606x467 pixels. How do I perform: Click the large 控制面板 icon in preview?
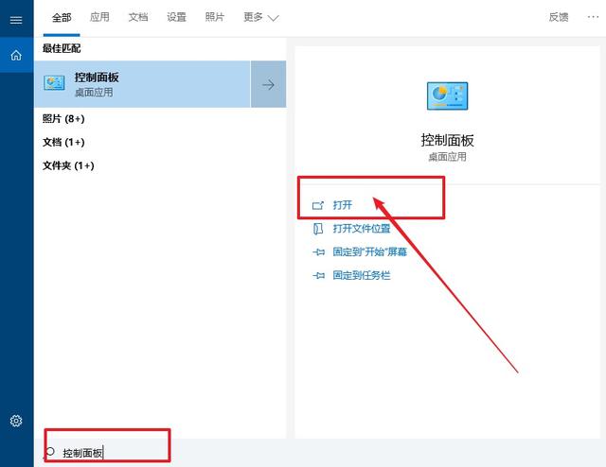click(x=447, y=95)
